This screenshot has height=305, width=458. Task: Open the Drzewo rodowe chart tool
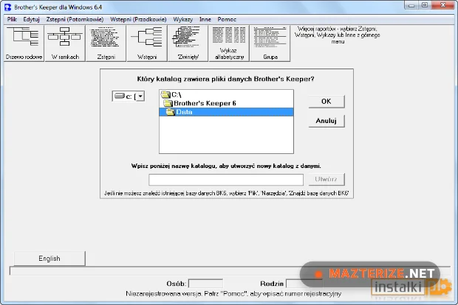24,43
